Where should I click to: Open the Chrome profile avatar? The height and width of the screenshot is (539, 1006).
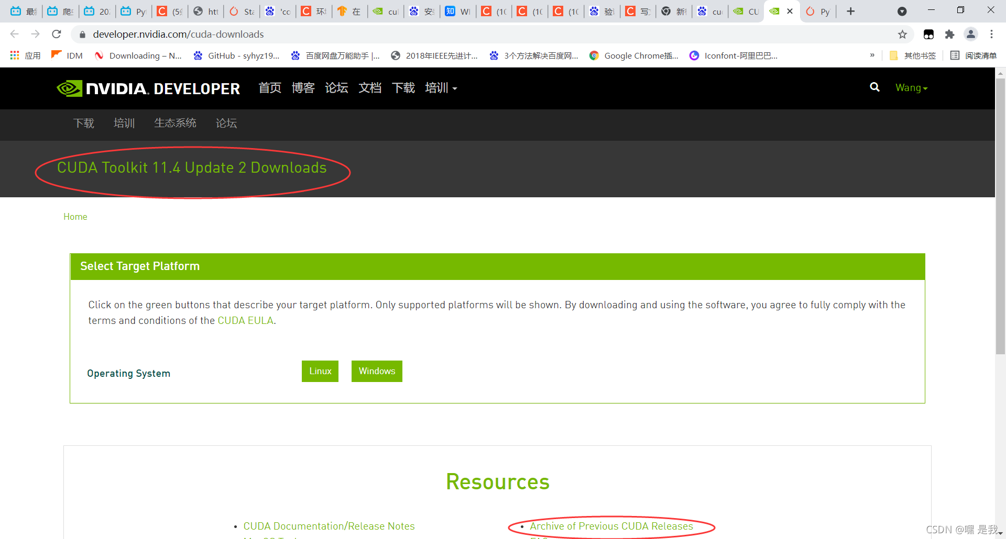pos(971,35)
